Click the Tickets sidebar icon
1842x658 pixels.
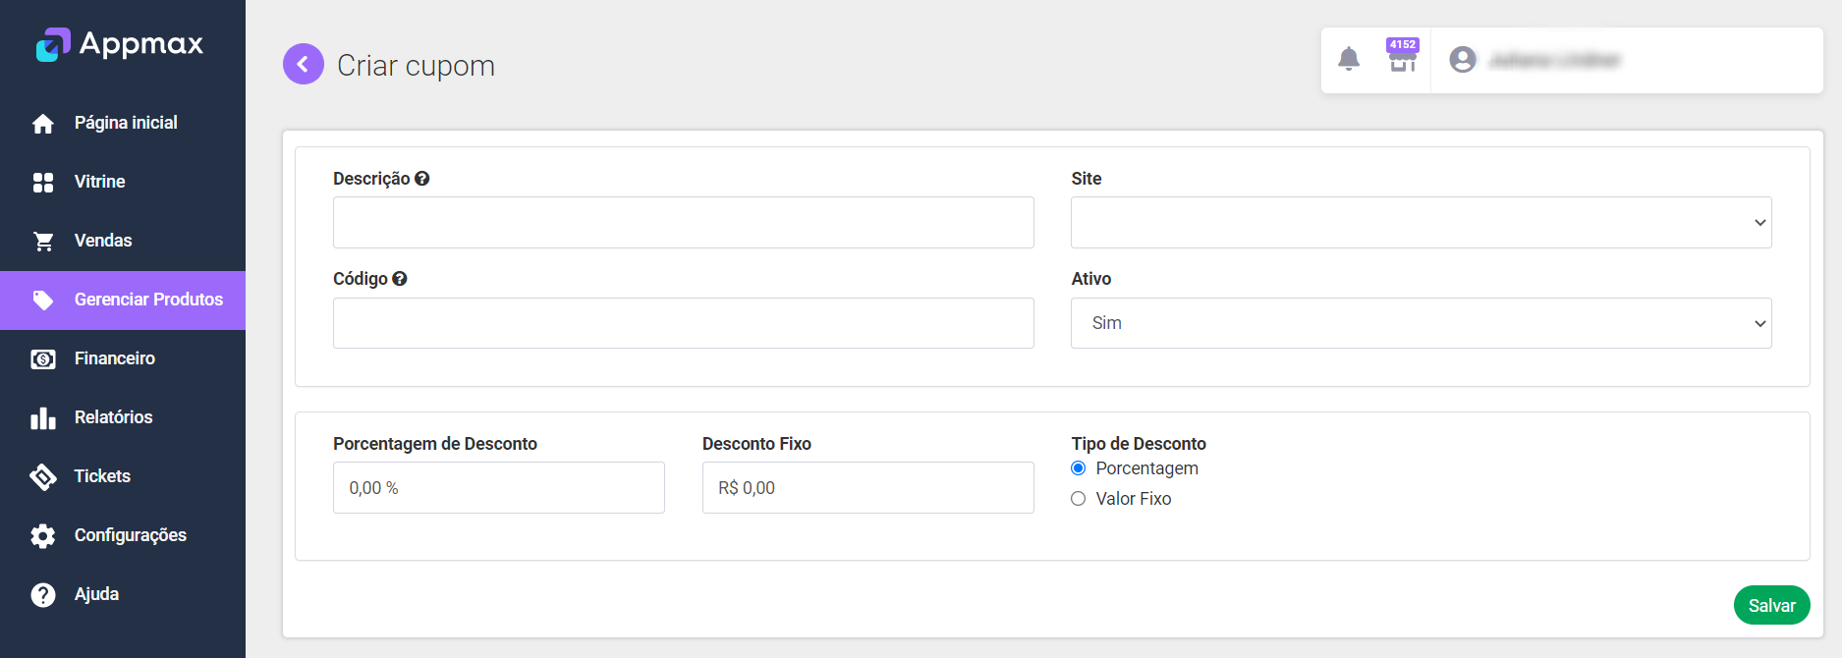tap(43, 476)
